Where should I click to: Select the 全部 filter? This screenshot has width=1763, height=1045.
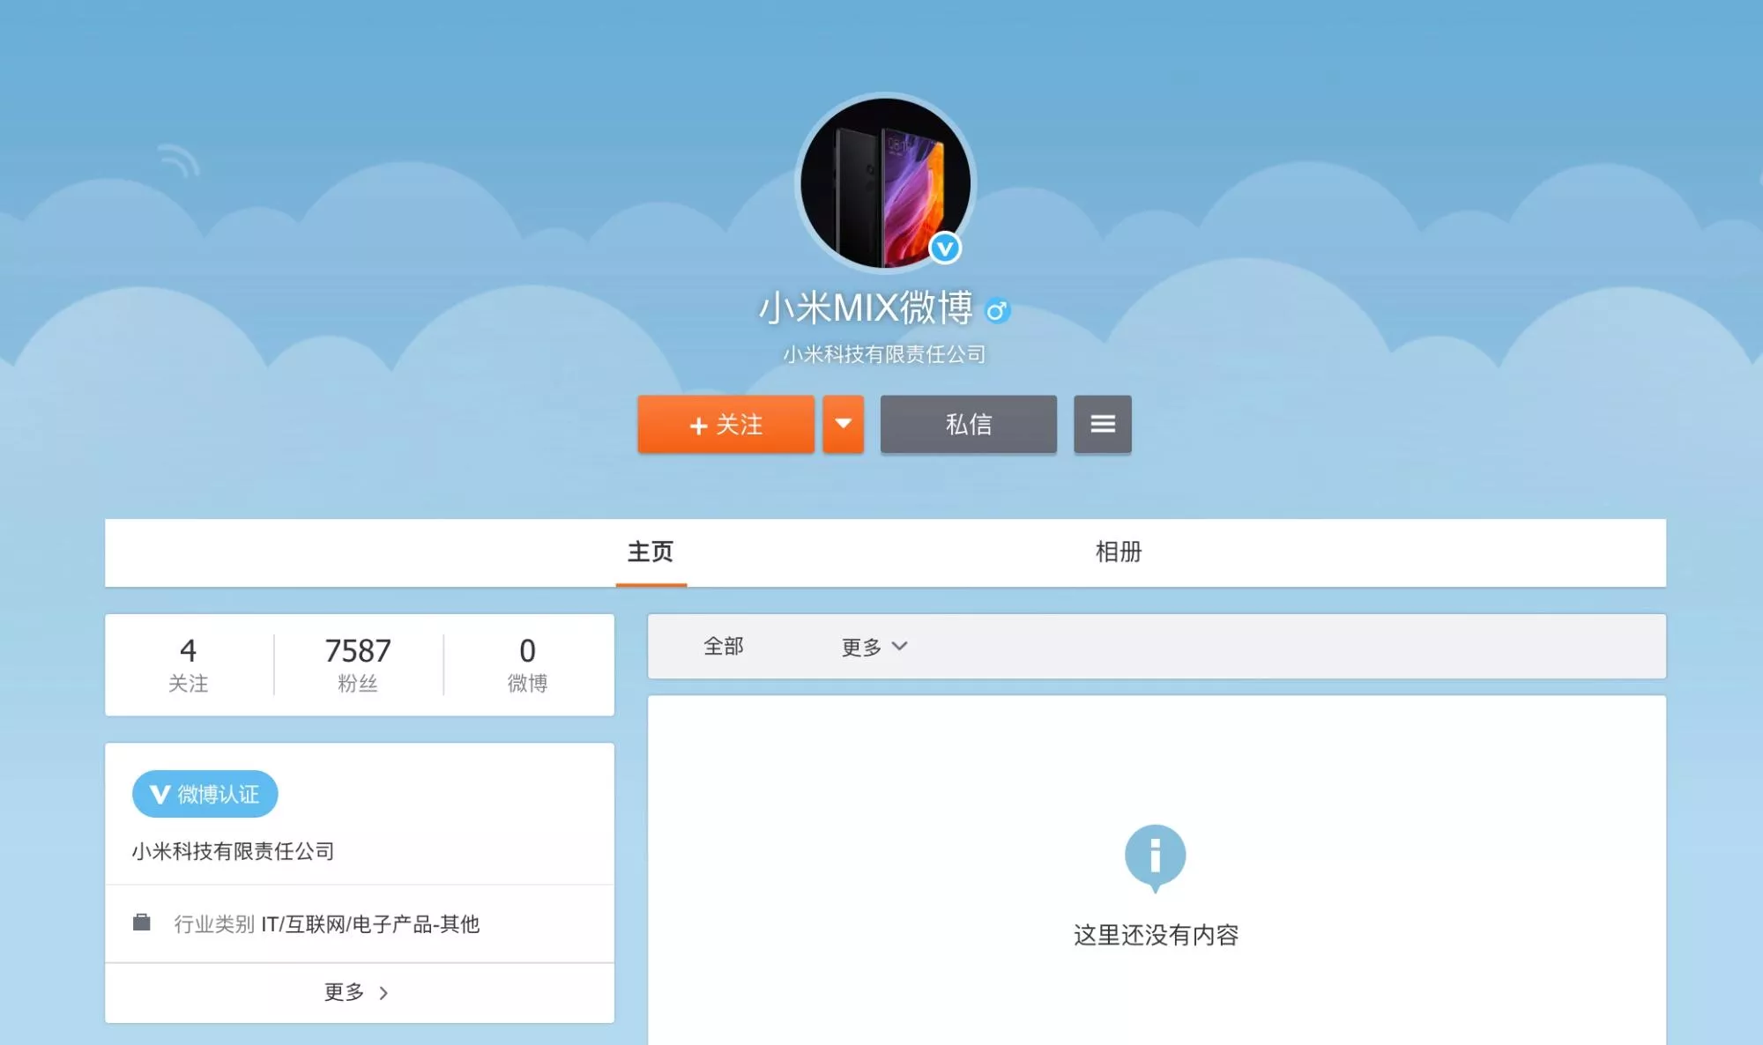click(724, 647)
